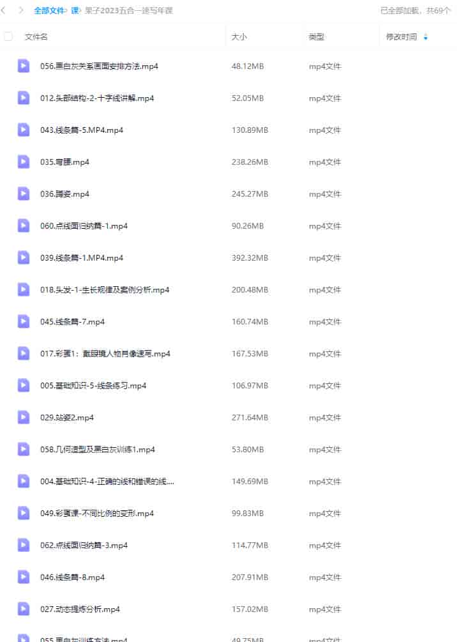Image resolution: width=457 pixels, height=642 pixels.
Task: Sort files by 大小 column header
Action: (x=239, y=37)
